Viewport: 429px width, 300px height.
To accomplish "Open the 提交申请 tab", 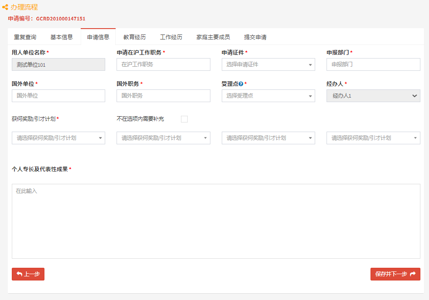I will [255, 37].
